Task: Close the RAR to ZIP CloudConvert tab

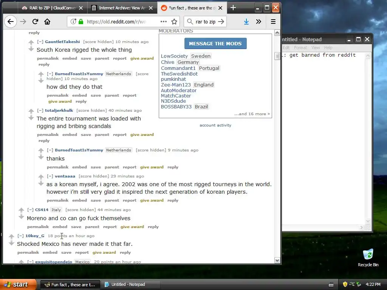Action: [x=81, y=8]
